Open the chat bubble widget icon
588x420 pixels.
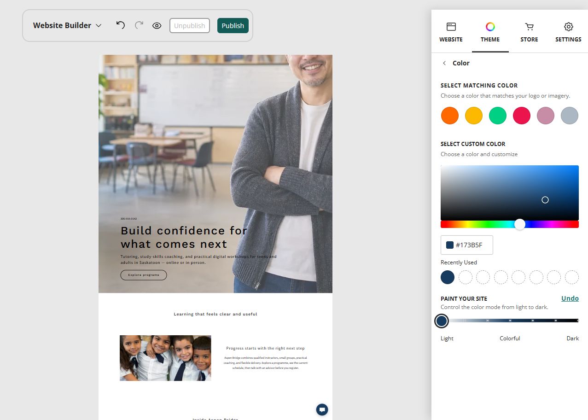pyautogui.click(x=322, y=409)
